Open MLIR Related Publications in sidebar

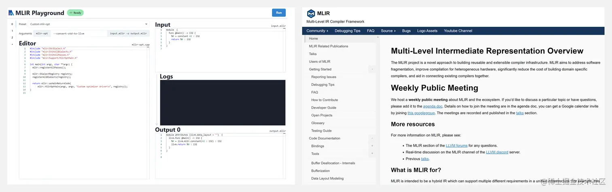328,46
